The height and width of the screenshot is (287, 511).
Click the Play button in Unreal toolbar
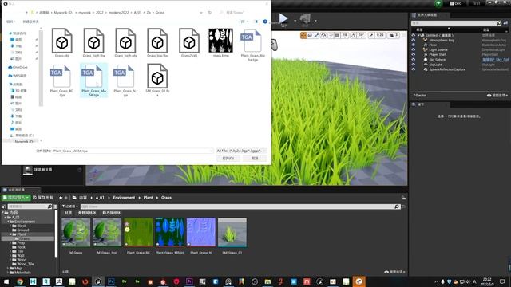(283, 19)
